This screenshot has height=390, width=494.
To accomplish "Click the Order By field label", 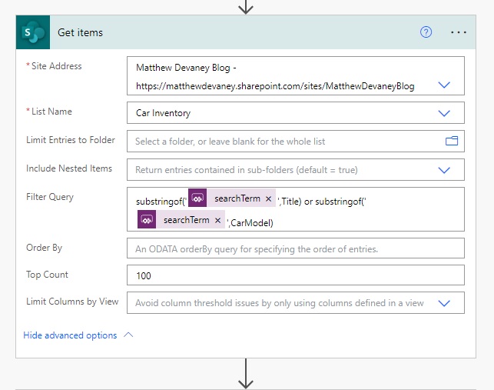I will [x=44, y=248].
